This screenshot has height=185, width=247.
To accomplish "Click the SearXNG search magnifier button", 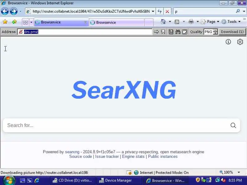I will tap(233, 125).
